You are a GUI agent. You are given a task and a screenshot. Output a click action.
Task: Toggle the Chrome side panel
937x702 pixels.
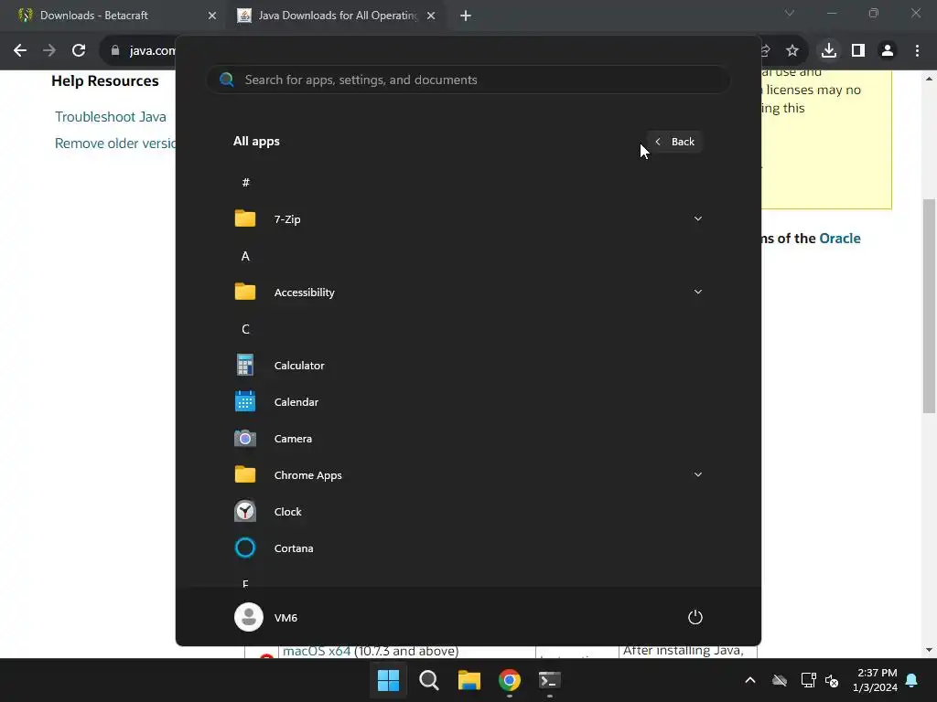tap(858, 51)
